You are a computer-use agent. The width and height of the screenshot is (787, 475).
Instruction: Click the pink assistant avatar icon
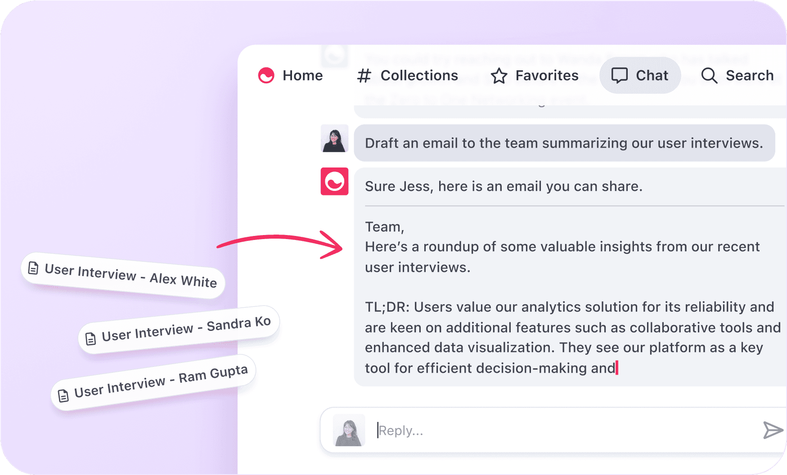(x=334, y=181)
